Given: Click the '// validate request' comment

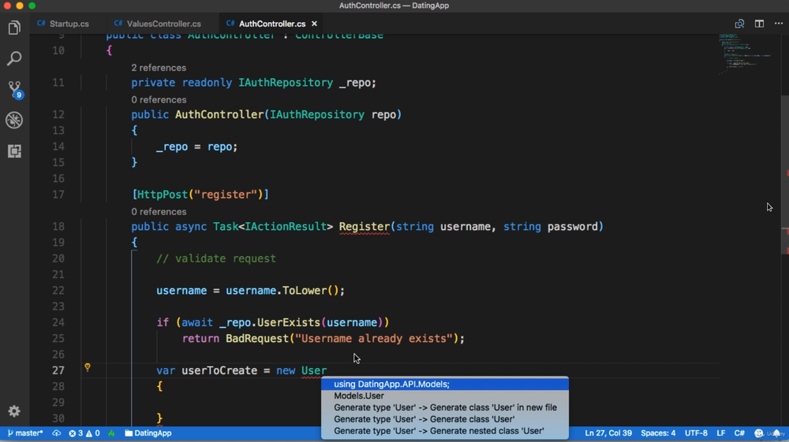Looking at the screenshot, I should (216, 258).
